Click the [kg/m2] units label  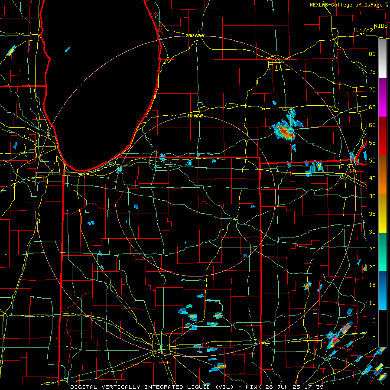coord(364,30)
